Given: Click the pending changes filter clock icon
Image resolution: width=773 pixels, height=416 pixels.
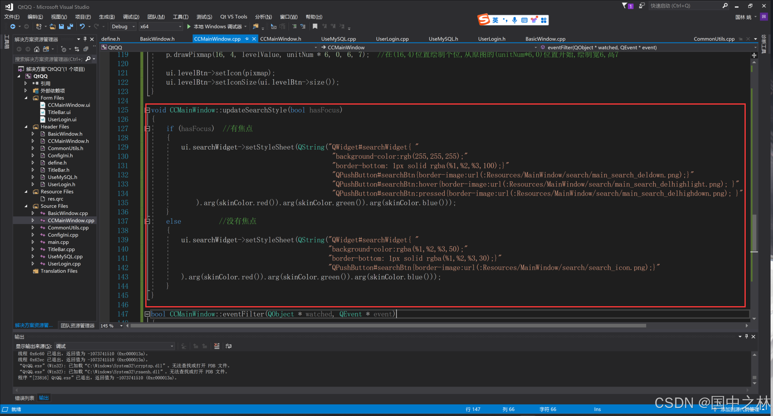Looking at the screenshot, I should click(63, 49).
